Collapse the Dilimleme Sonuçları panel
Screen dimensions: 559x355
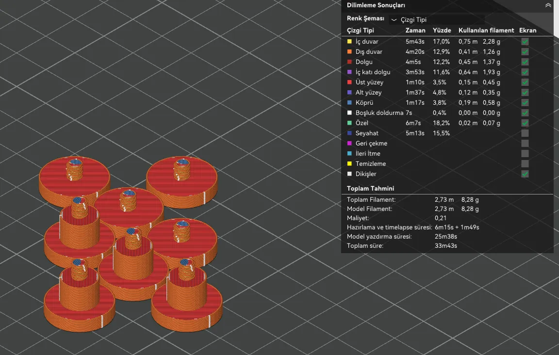tap(548, 5)
